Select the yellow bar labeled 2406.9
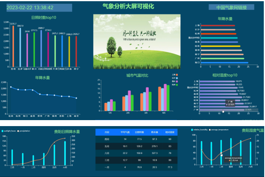The height and width of the screenshot is (177, 265). click(69, 52)
